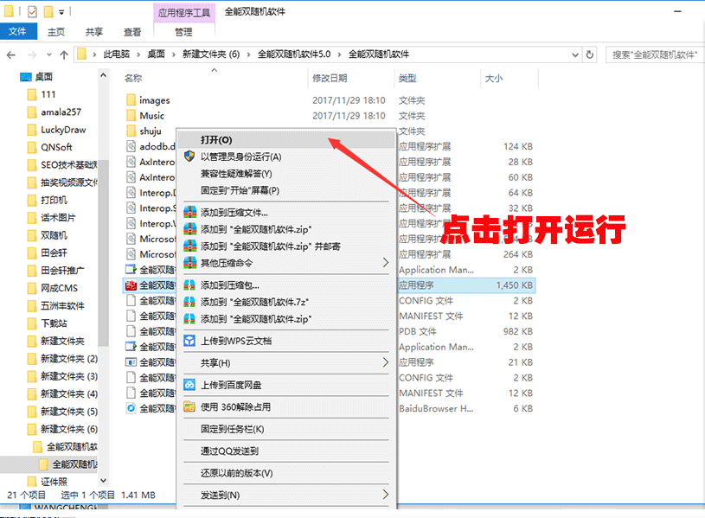Viewport: 705px width, 518px height.
Task: Click the WPS cloud icon for 上传到WPS云文档
Action: [x=189, y=342]
